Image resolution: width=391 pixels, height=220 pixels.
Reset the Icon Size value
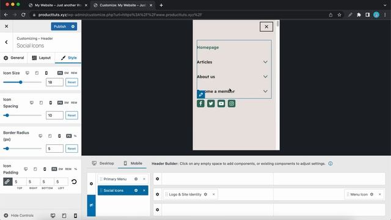(x=71, y=82)
